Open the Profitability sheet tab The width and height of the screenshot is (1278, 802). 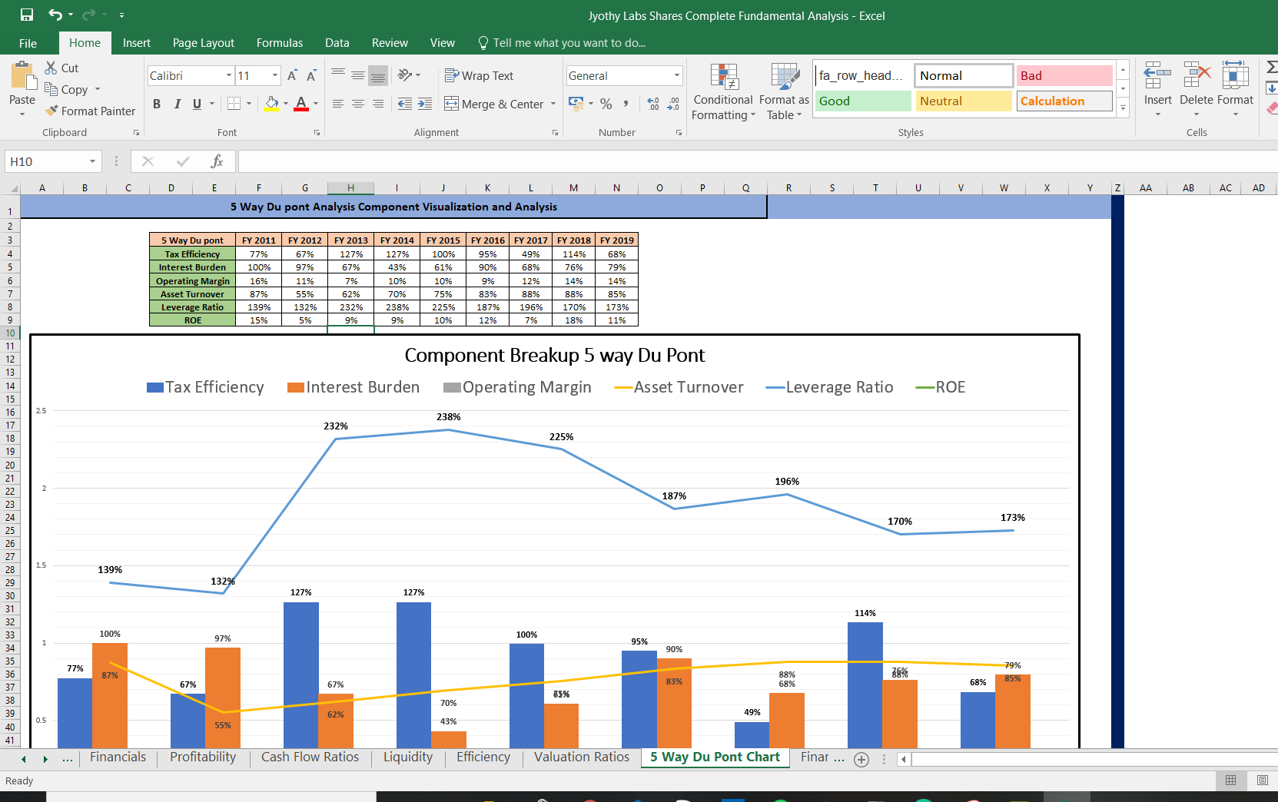point(203,757)
